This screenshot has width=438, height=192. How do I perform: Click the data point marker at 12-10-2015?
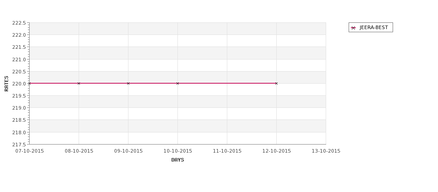point(277,84)
